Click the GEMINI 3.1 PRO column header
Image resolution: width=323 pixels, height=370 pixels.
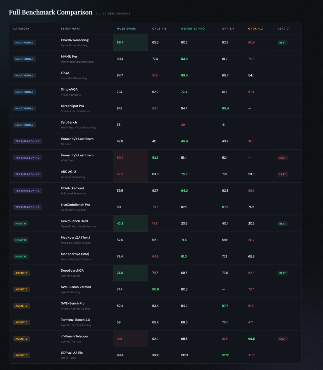[193, 29]
